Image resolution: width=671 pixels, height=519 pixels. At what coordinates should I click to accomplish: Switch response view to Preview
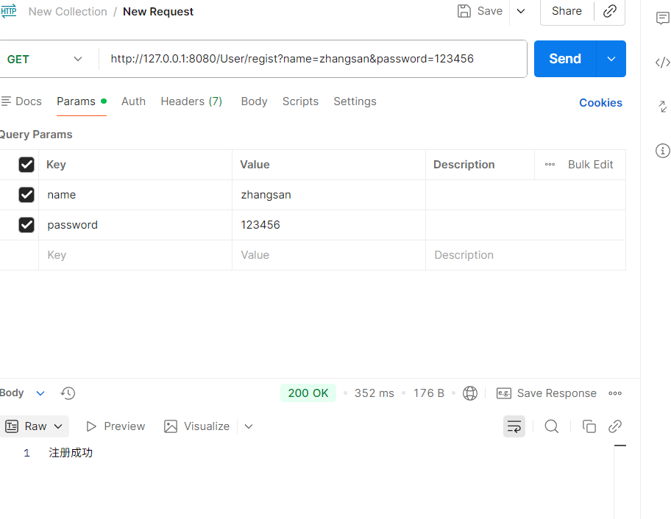[x=116, y=426]
